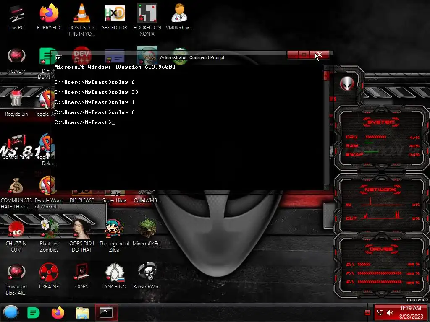The image size is (430, 322).
Task: Click the Start orb on taskbar
Action: click(x=11, y=312)
